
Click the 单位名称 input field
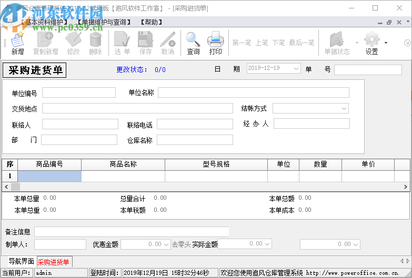(254, 92)
